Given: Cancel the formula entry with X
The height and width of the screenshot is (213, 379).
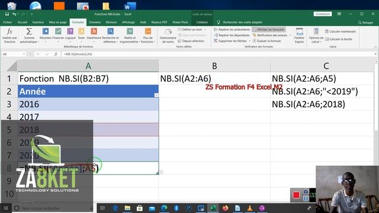Looking at the screenshot, I should 38,54.
